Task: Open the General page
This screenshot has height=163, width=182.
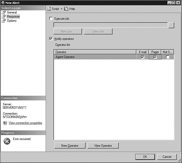Action: click(x=12, y=12)
